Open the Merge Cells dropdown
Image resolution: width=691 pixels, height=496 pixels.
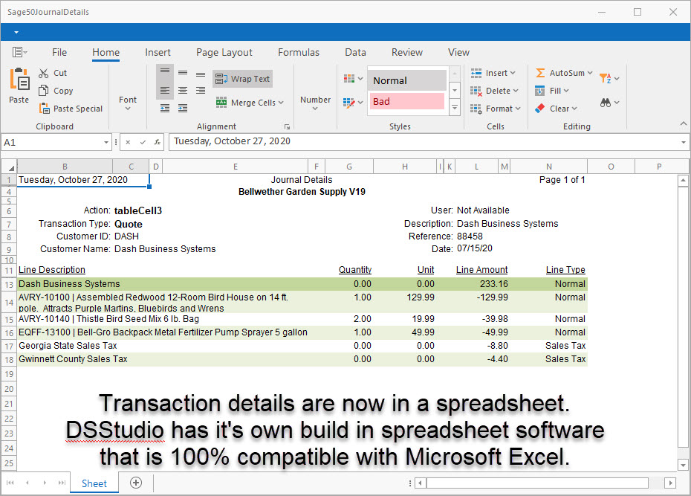pos(250,103)
